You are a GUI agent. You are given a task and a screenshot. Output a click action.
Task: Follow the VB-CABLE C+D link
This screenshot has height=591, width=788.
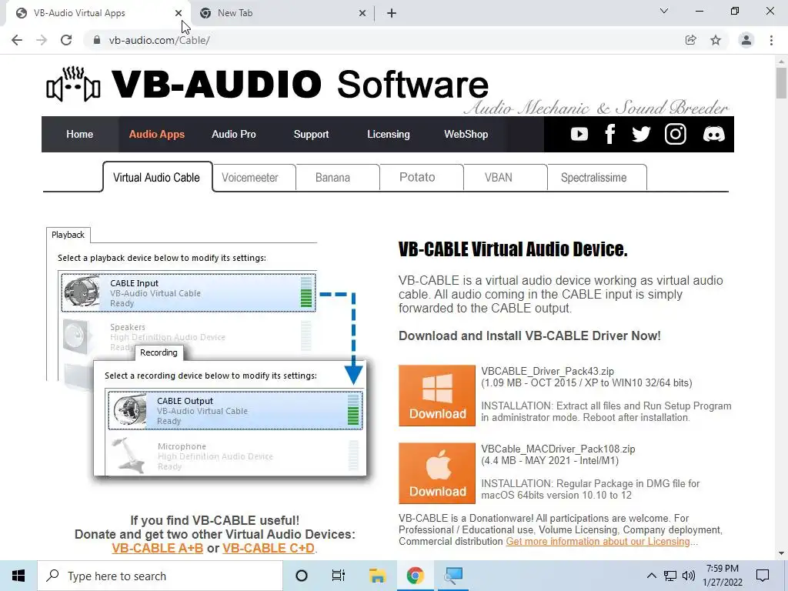click(269, 548)
